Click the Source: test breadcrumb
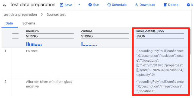The height and width of the screenshot is (98, 194). click(56, 15)
